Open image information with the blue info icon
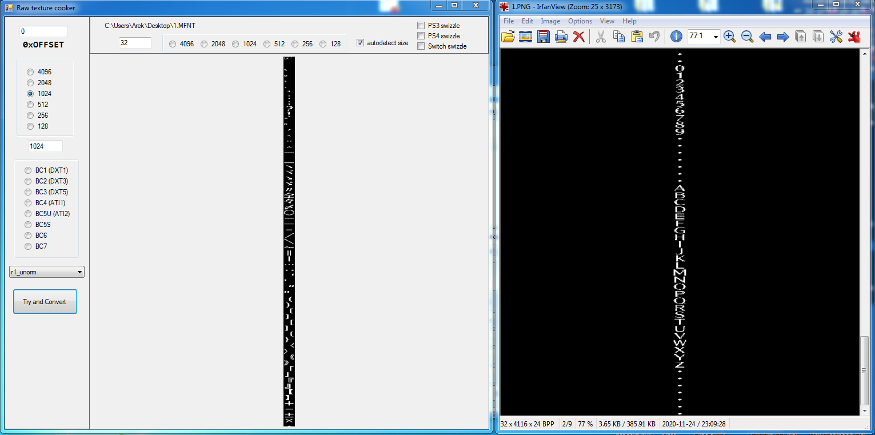 pos(676,37)
